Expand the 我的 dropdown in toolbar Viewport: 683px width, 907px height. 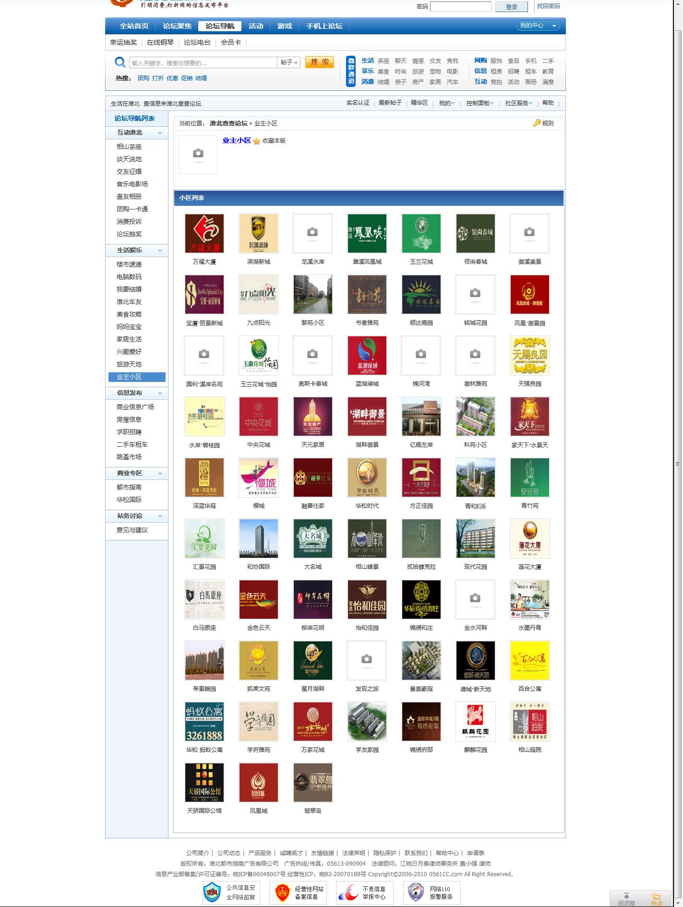click(446, 103)
